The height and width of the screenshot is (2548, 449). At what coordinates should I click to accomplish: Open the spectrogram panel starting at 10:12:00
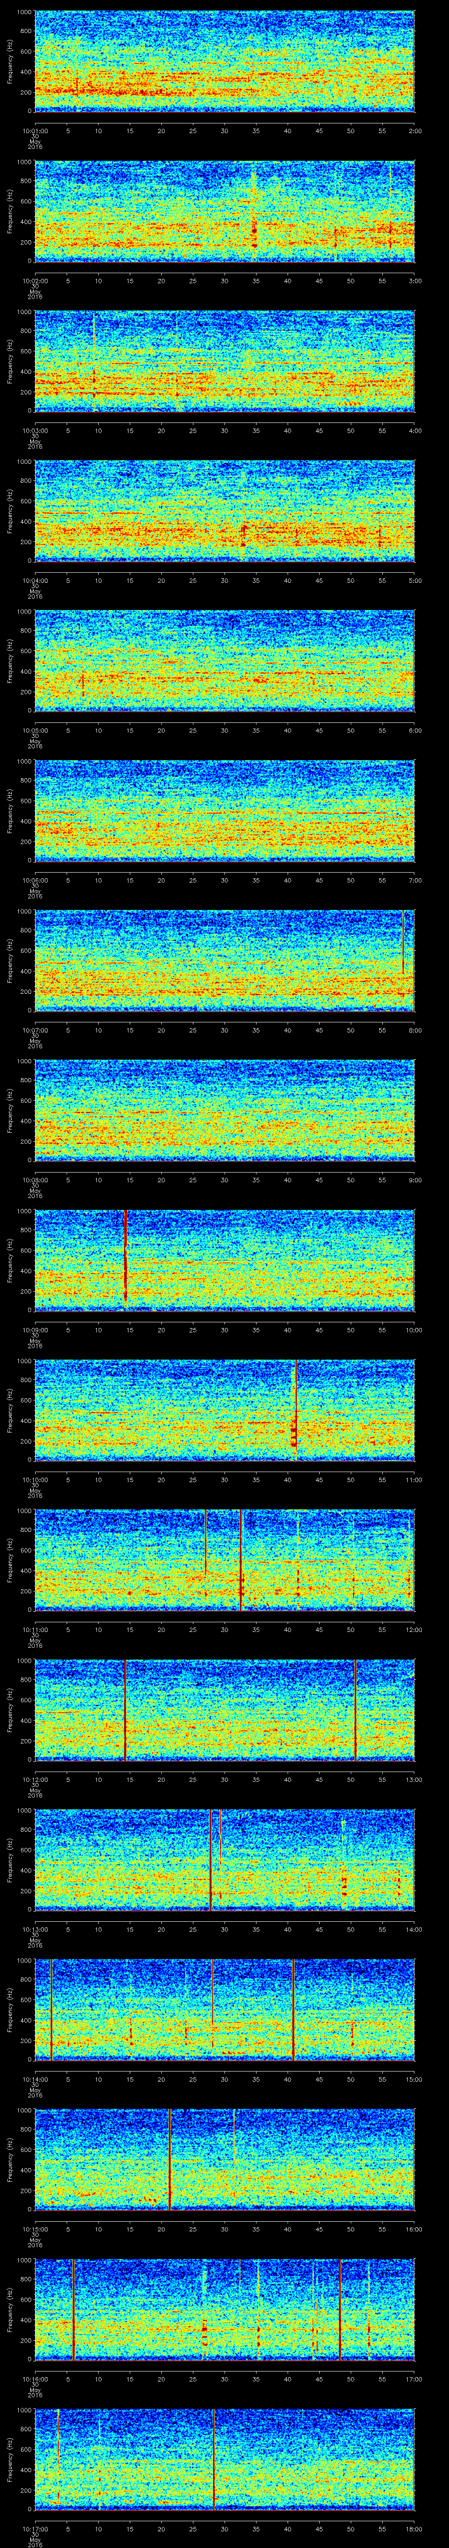point(225,1710)
